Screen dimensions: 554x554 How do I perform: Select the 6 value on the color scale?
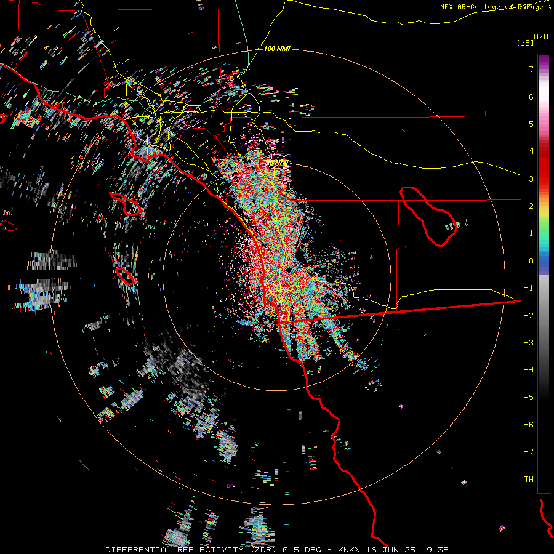531,97
